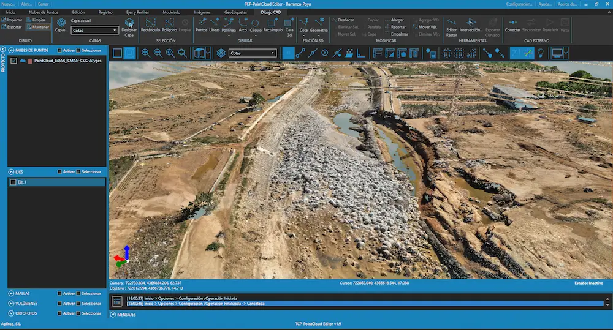This screenshot has width=613, height=330.
Task: Click the Zoom In magnifier icon
Action: pos(145,53)
